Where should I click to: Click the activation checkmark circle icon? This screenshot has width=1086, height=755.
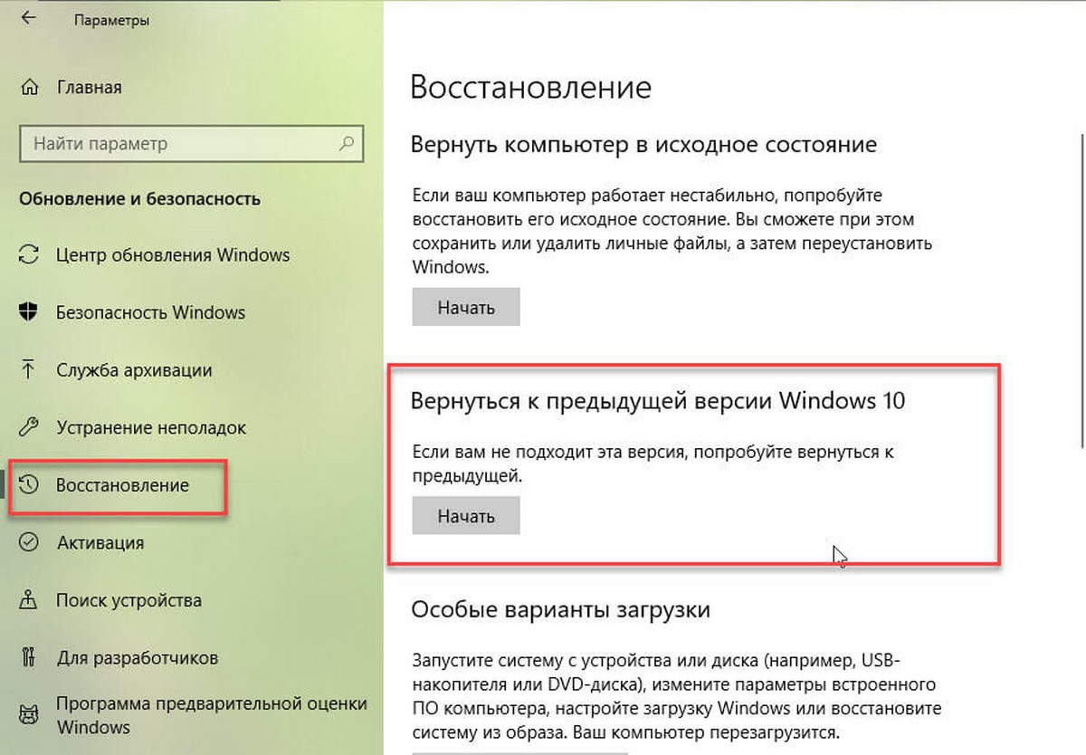tap(29, 542)
